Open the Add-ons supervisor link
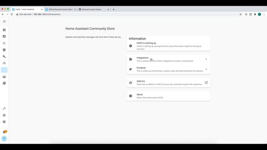This screenshot has height=150, width=267. coord(169,82)
